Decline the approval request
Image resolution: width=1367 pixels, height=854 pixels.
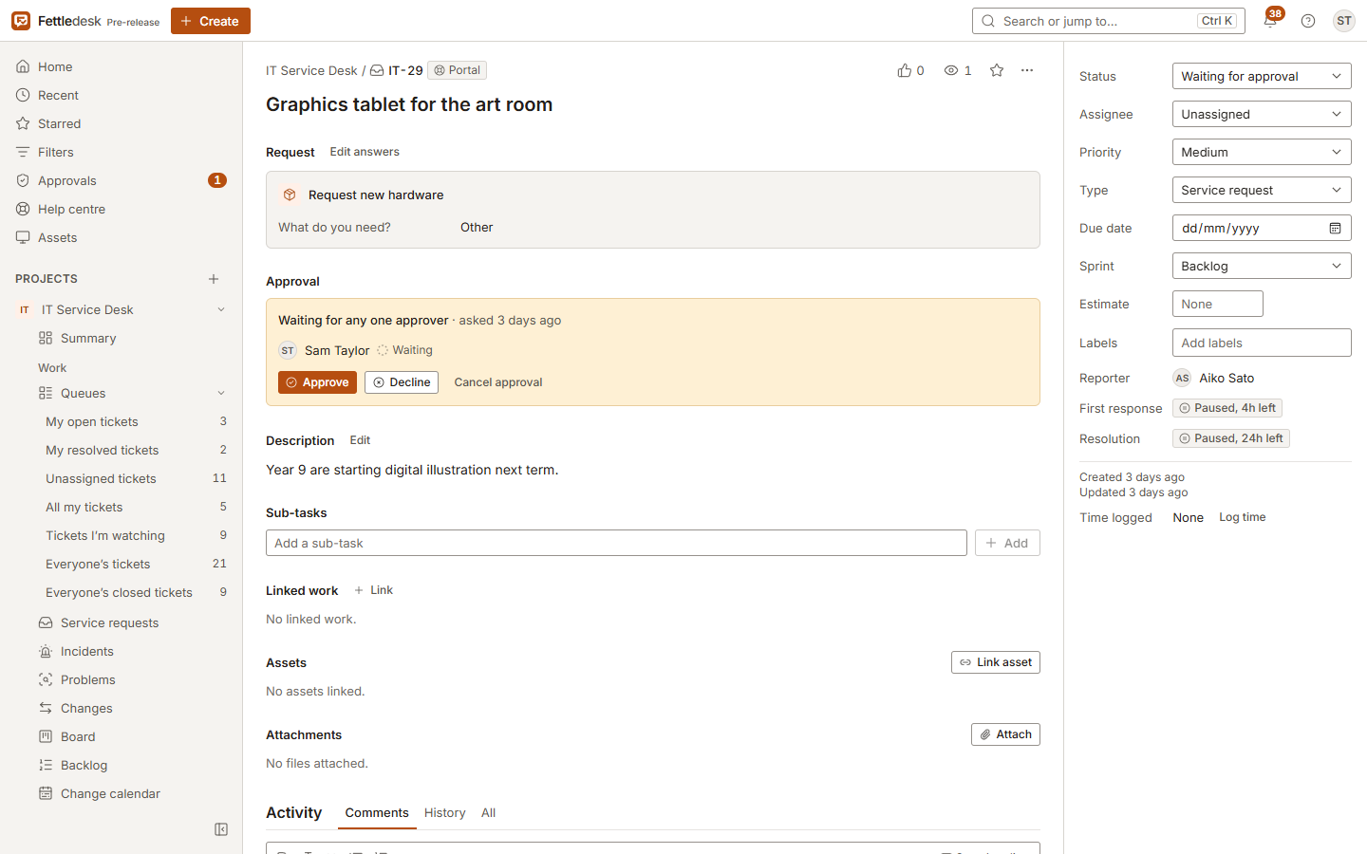[402, 382]
